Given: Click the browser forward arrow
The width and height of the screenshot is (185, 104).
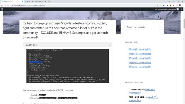Looking at the screenshot, I should point(5,5).
